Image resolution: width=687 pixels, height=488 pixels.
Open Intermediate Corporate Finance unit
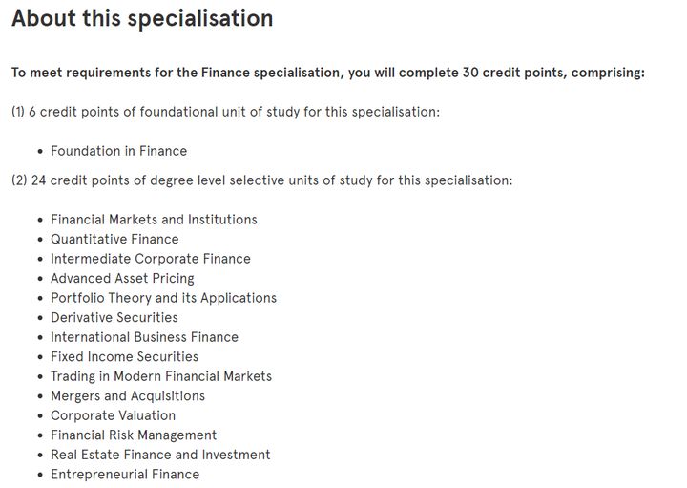pos(151,259)
